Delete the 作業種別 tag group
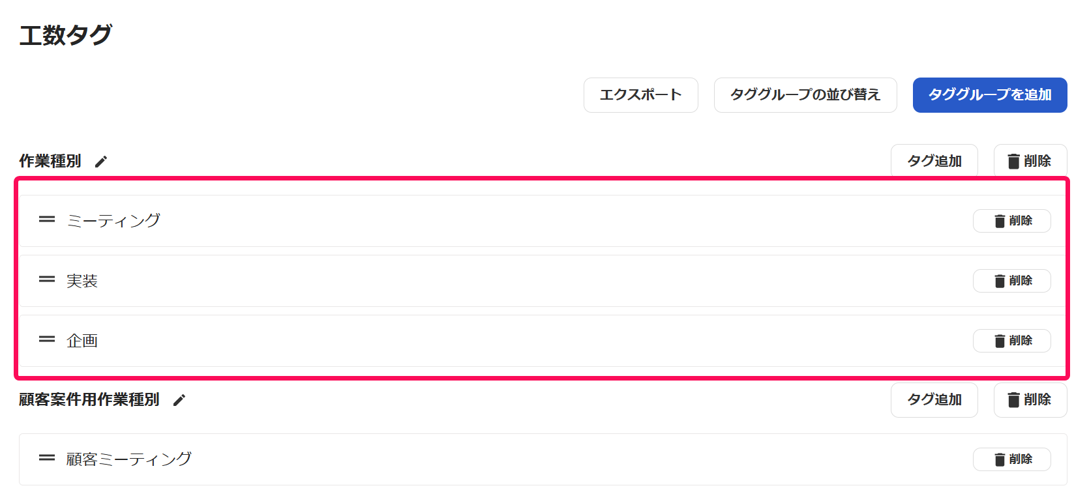 pyautogui.click(x=1030, y=161)
